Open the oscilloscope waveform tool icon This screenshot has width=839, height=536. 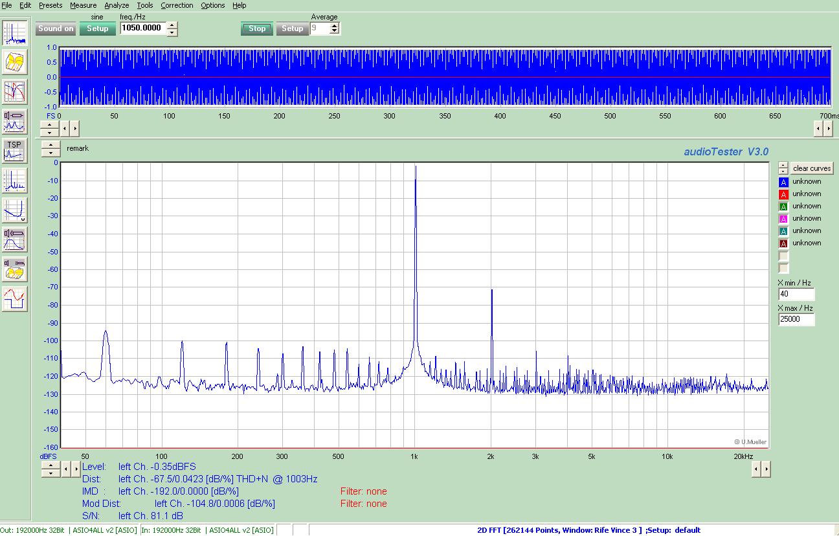click(x=15, y=300)
